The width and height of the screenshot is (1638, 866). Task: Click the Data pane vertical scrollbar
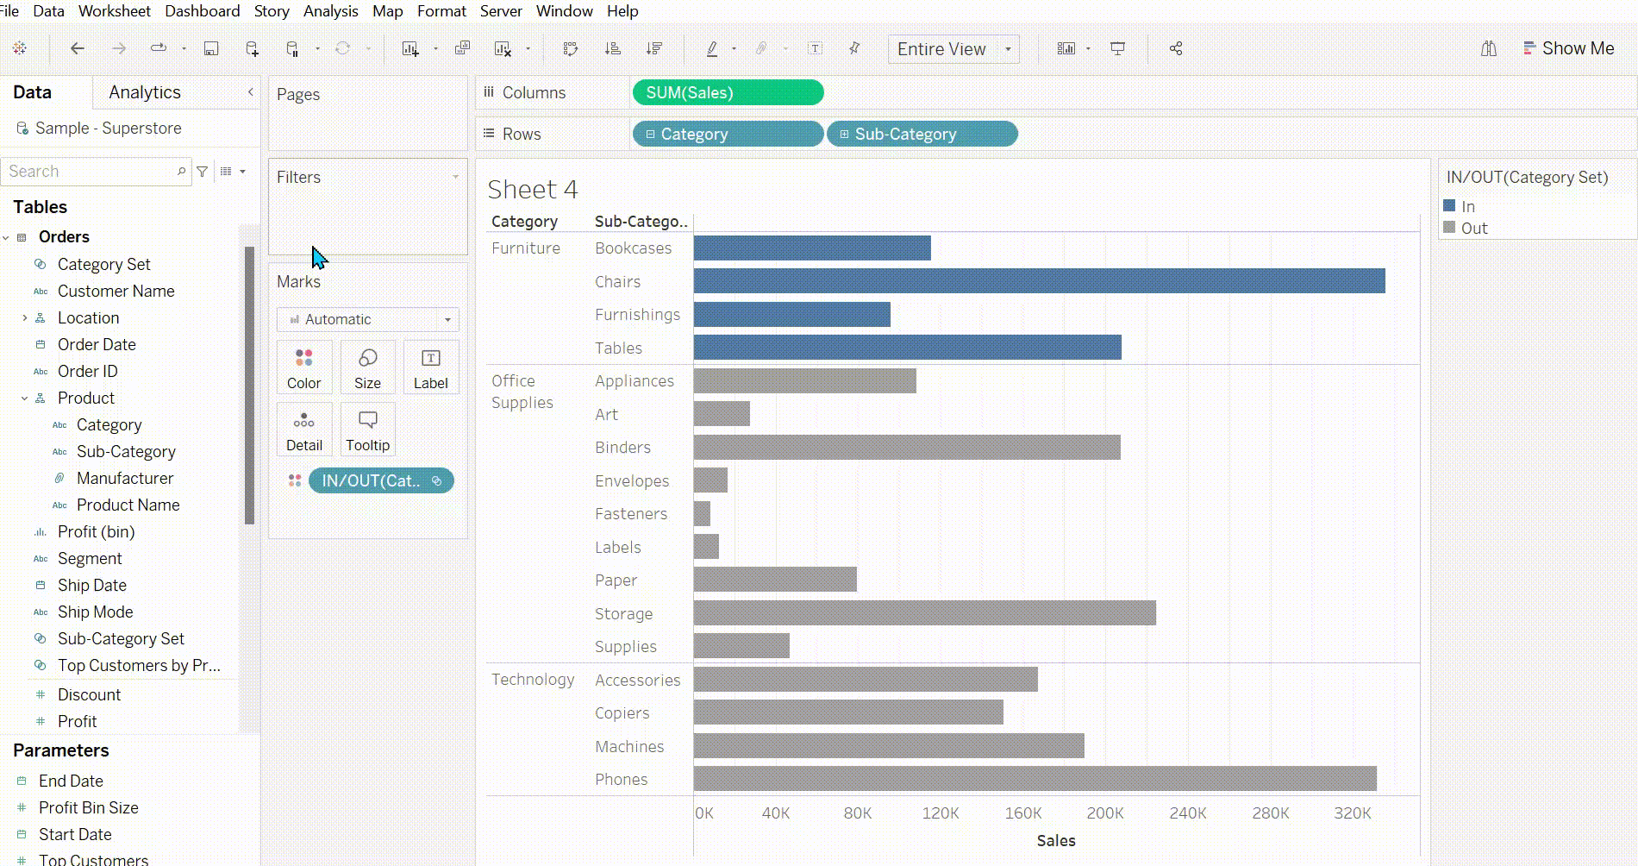(x=249, y=386)
